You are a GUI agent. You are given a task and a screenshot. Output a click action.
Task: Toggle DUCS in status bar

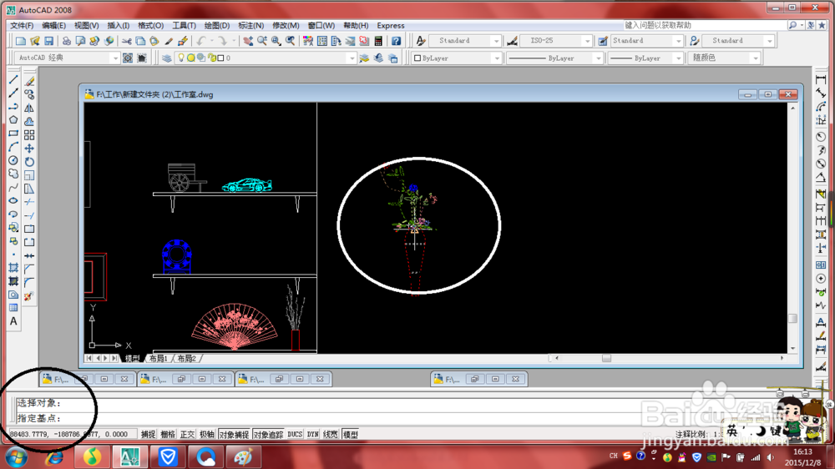(x=295, y=435)
